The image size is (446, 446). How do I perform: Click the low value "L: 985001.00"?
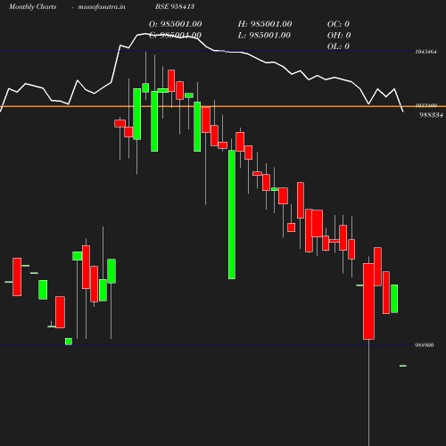tap(264, 35)
